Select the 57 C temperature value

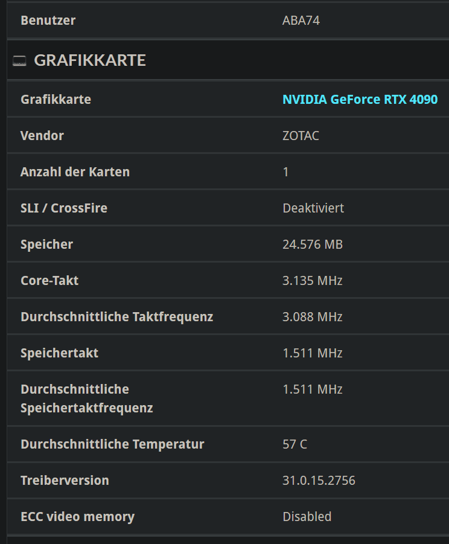coord(295,444)
